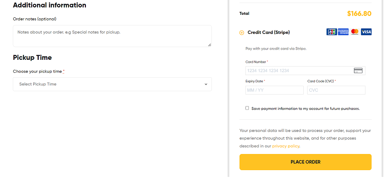Click the Credit Card (Stripe) label
The height and width of the screenshot is (182, 385).
(268, 32)
